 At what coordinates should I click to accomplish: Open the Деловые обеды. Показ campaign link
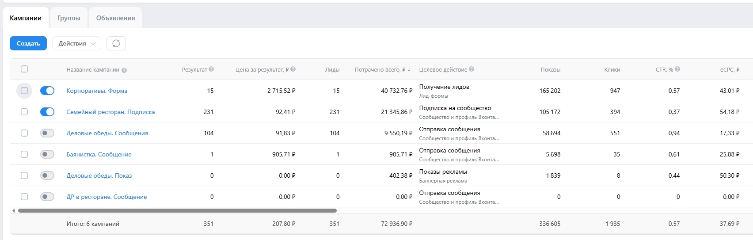(99, 175)
